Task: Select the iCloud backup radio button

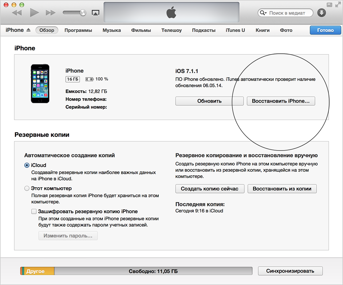Action: click(27, 165)
